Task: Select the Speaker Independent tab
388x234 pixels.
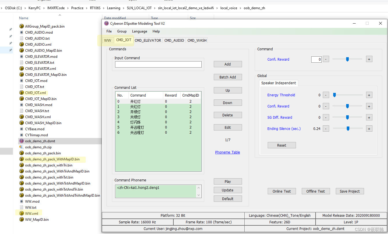Action: tap(279, 83)
